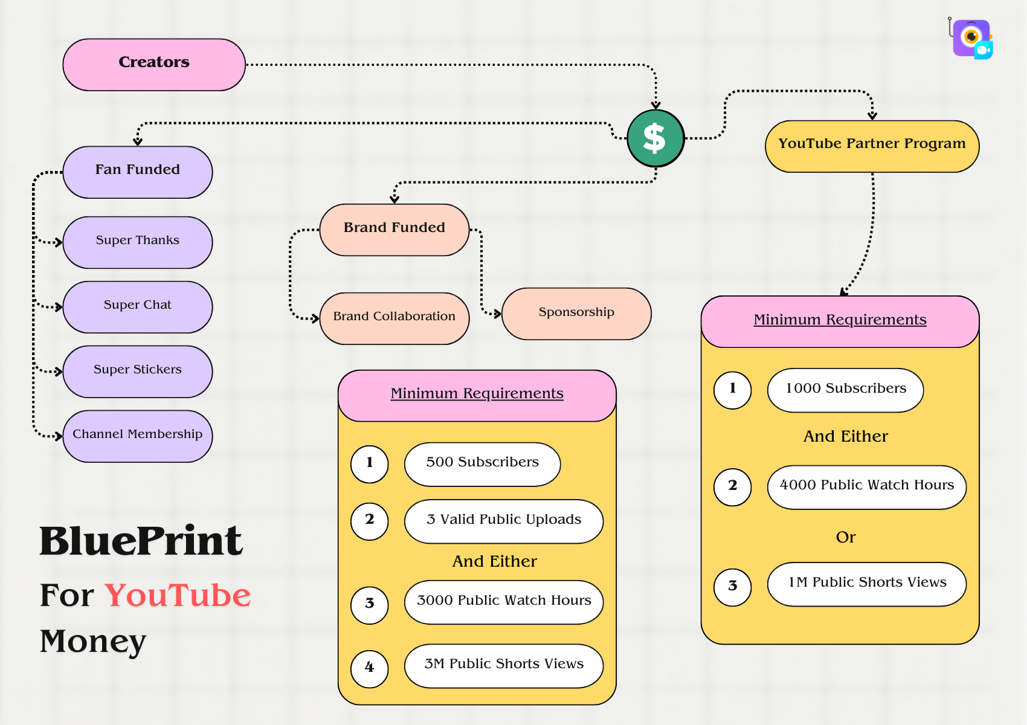Click the Sponsorship node
This screenshot has width=1027, height=725.
click(576, 314)
